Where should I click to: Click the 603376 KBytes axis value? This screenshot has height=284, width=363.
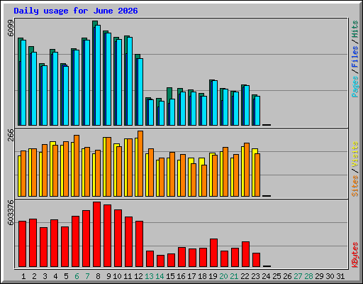(11, 212)
